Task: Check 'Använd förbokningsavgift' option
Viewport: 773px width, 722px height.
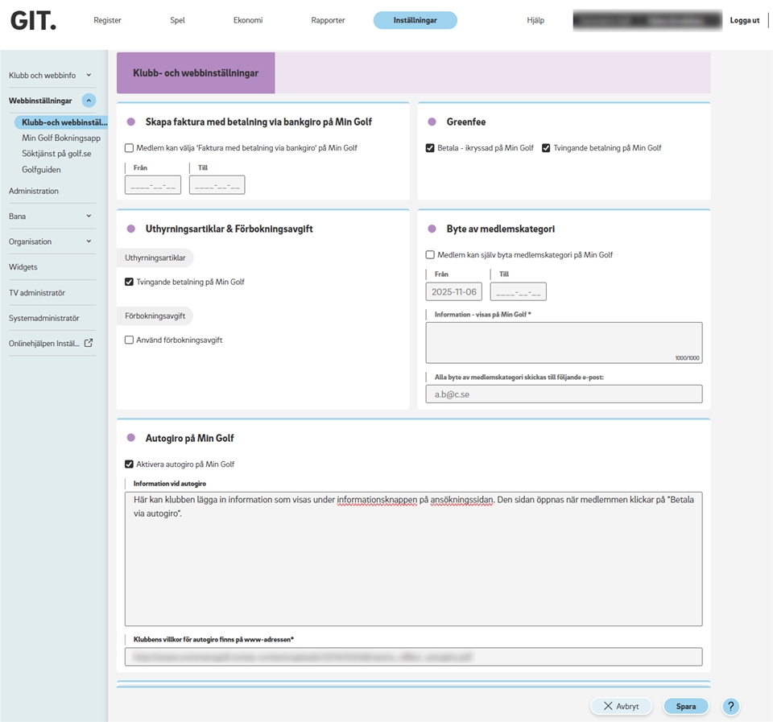Action: point(130,340)
